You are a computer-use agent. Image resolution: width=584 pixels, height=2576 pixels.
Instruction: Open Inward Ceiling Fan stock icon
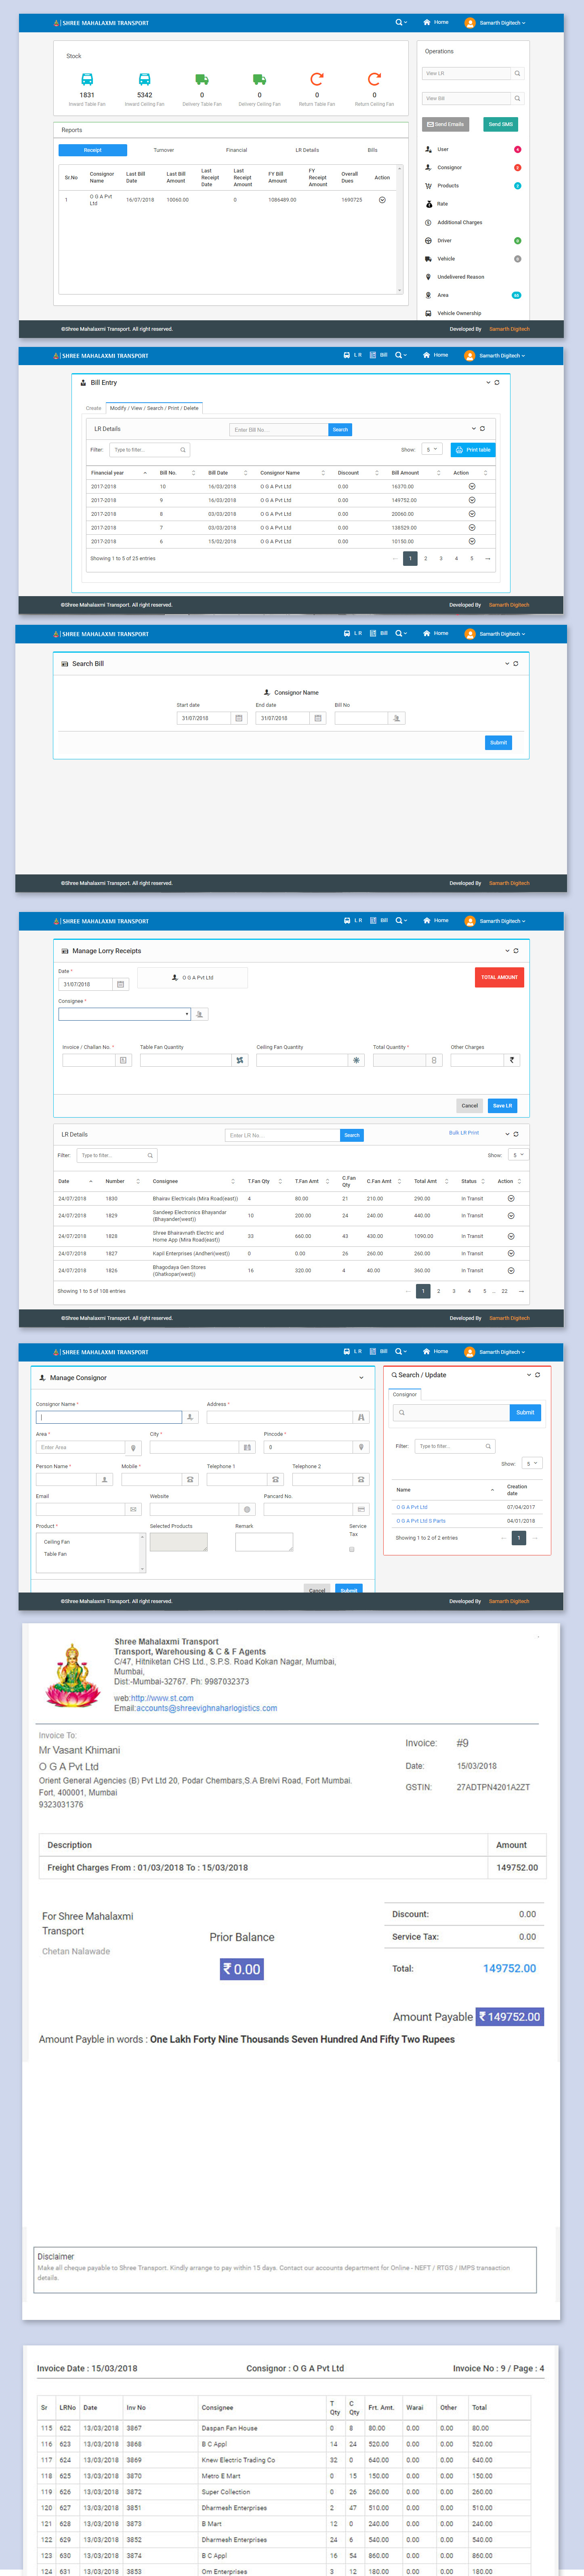(x=144, y=79)
